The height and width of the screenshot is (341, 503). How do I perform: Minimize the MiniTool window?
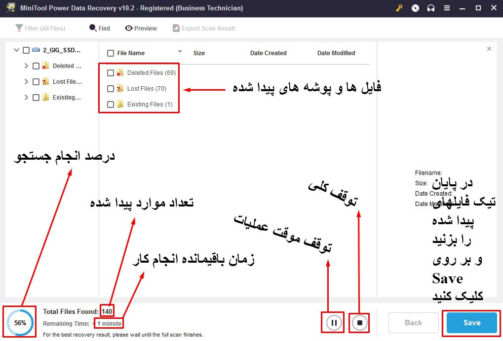[x=462, y=8]
